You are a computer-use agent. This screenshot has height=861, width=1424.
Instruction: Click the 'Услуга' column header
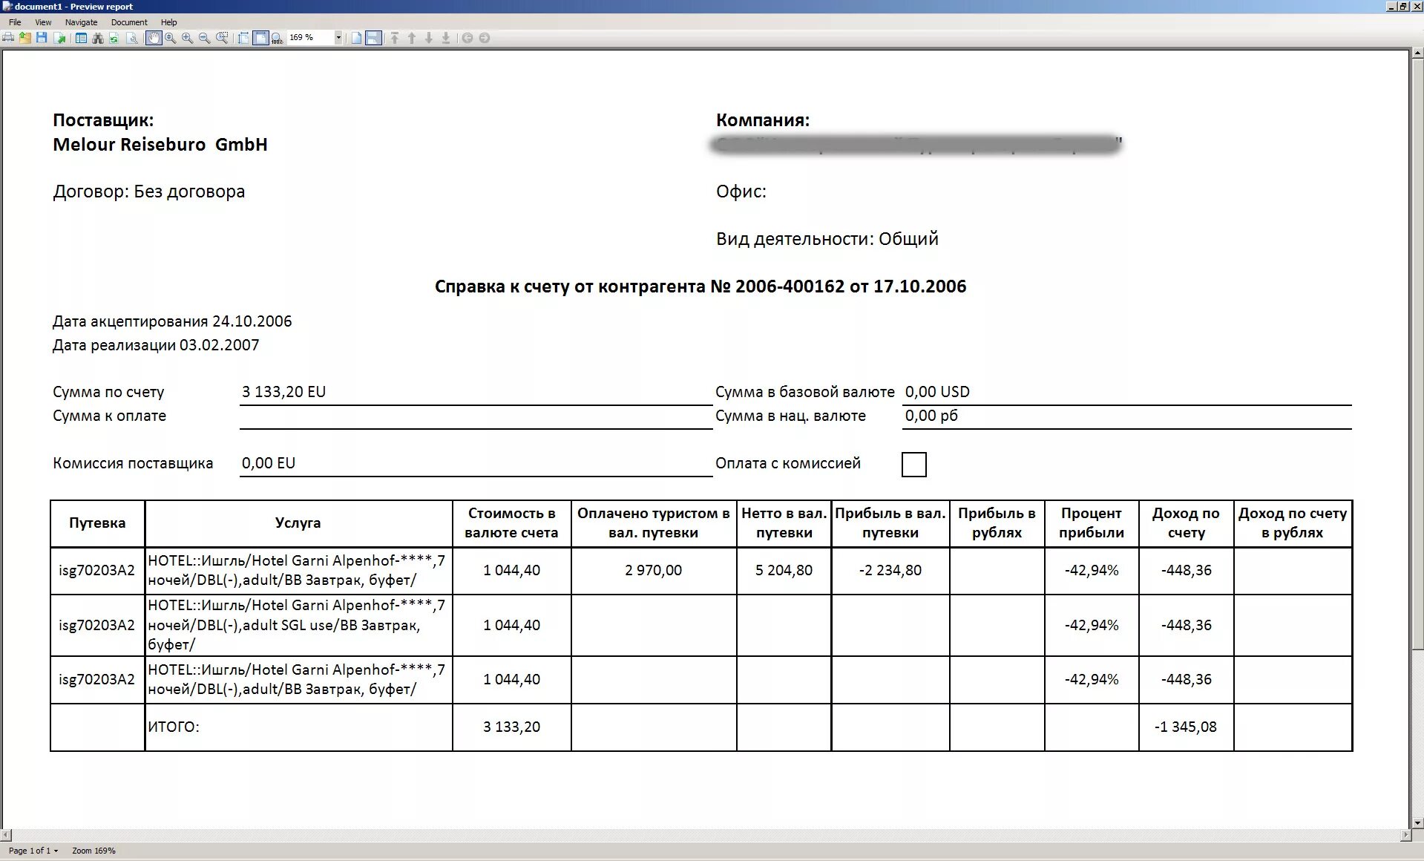click(298, 523)
